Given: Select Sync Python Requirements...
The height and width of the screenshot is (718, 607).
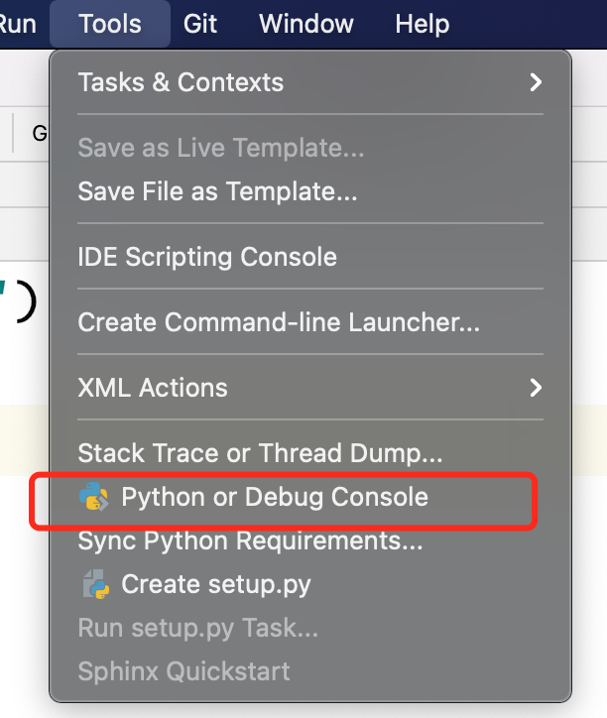Looking at the screenshot, I should (x=310, y=540).
